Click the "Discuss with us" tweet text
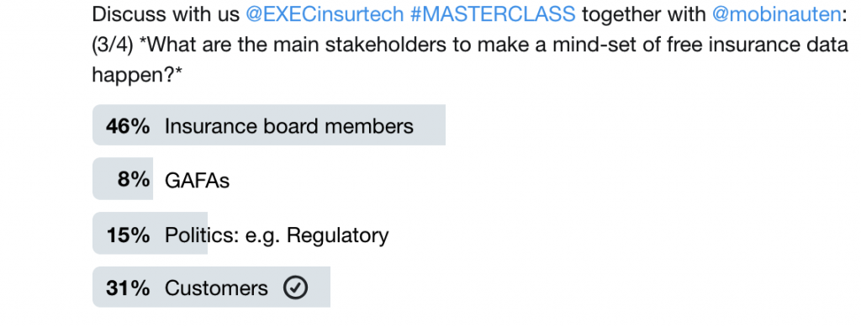This screenshot has width=861, height=327. coord(166,14)
